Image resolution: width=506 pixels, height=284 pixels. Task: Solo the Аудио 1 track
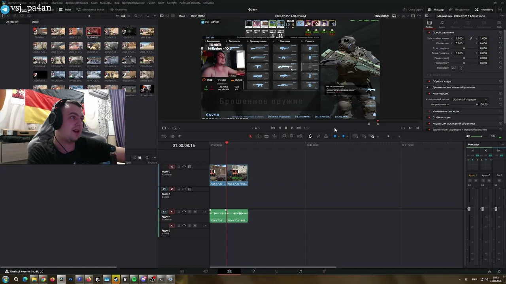pyautogui.click(x=189, y=212)
